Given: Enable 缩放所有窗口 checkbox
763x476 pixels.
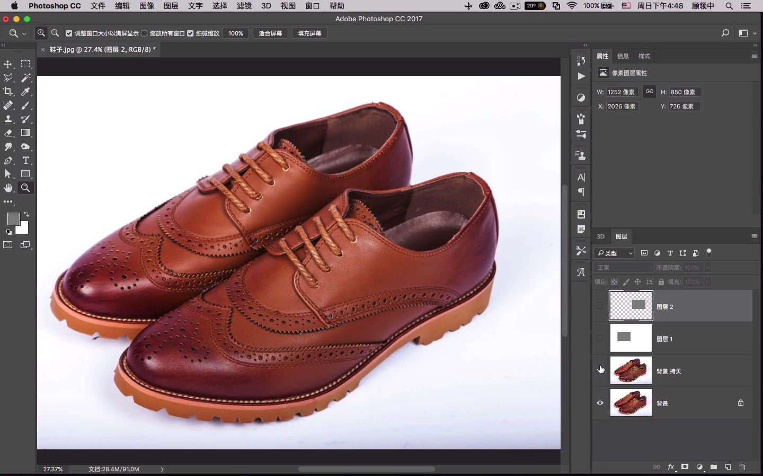Looking at the screenshot, I should click(144, 33).
